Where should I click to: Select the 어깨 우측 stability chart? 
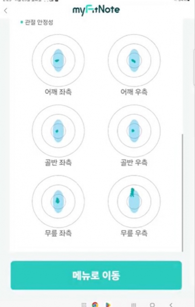[x=134, y=60]
